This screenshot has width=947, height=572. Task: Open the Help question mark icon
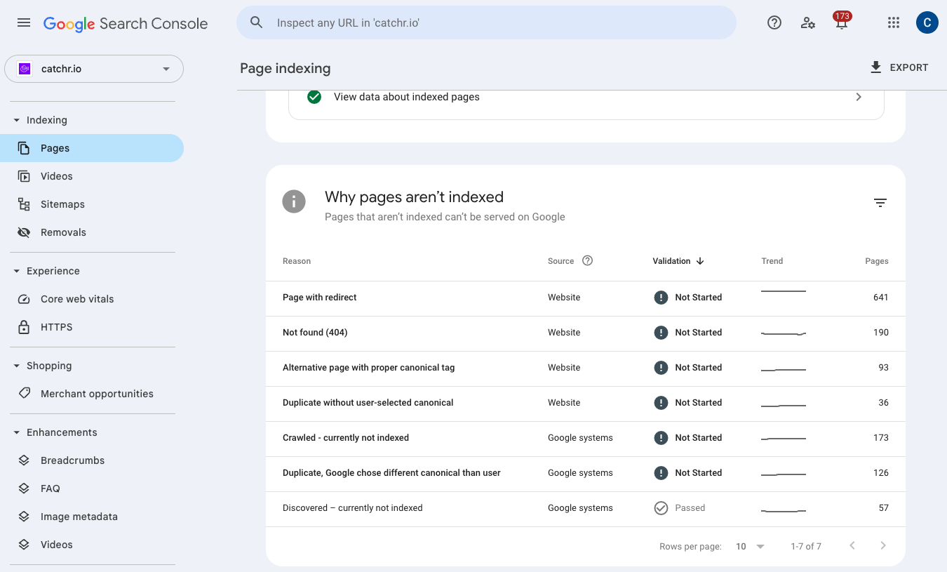774,22
